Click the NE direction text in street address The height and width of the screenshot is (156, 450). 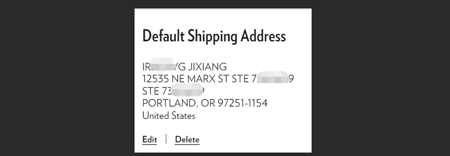(178, 79)
